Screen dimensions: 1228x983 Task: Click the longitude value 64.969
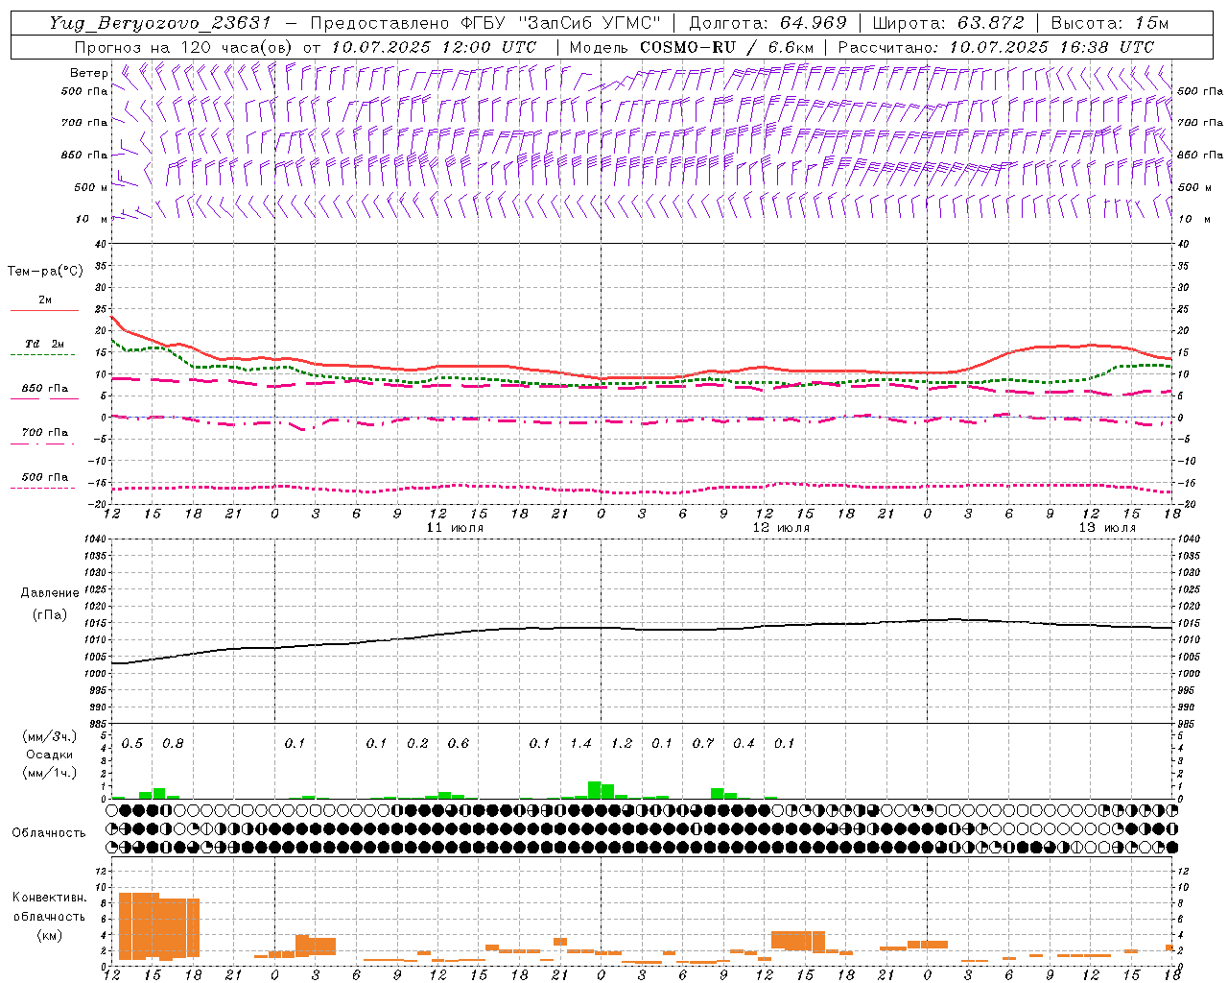[x=813, y=23]
